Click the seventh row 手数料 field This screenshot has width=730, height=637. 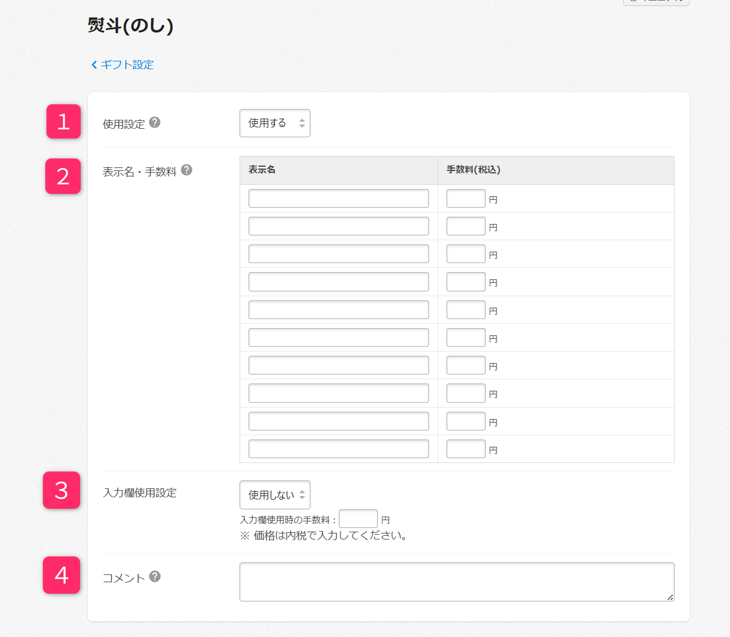465,365
